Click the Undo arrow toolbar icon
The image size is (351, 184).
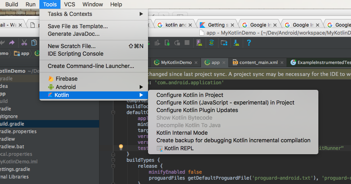[2, 43]
